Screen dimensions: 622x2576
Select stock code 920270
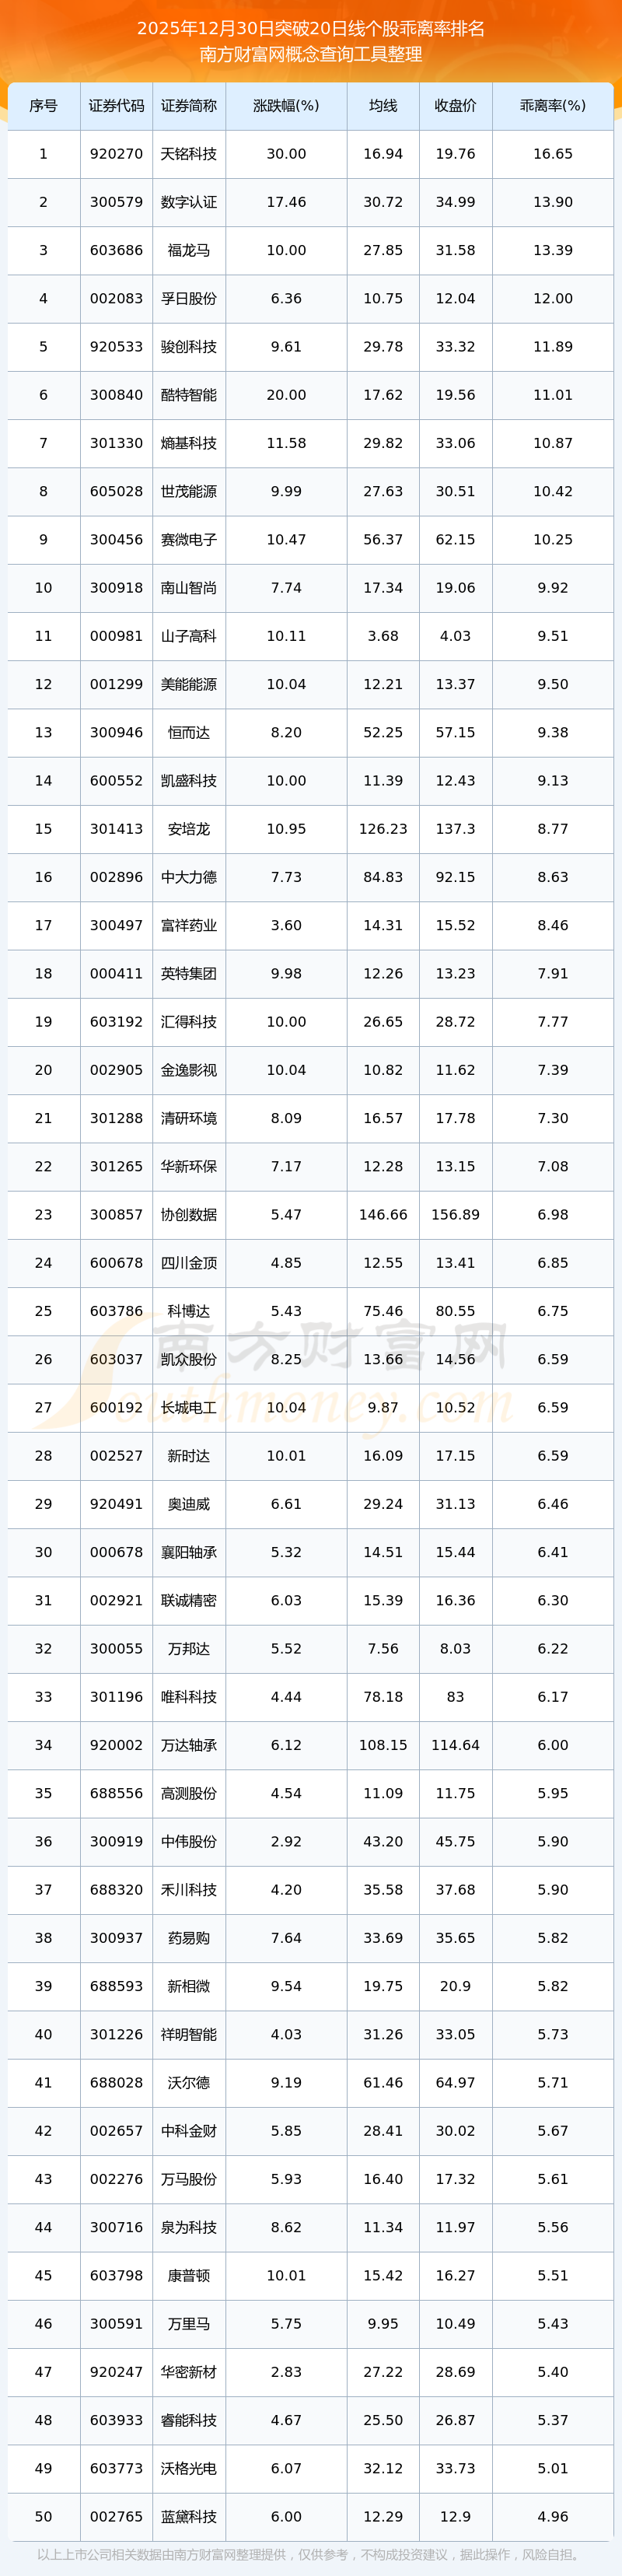click(116, 154)
